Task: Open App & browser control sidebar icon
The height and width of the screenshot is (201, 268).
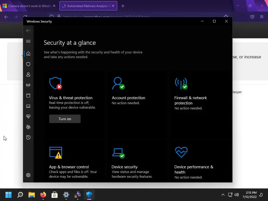Action: coord(28,96)
